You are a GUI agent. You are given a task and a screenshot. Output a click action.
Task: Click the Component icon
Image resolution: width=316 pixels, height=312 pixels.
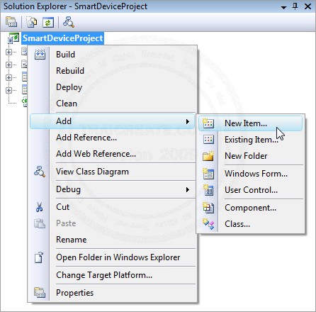tap(208, 208)
